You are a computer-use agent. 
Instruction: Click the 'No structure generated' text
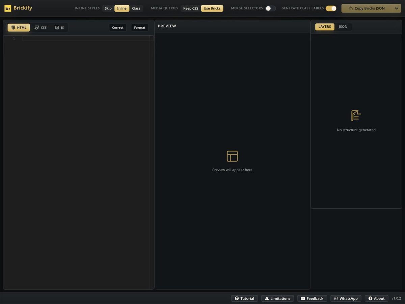[356, 130]
